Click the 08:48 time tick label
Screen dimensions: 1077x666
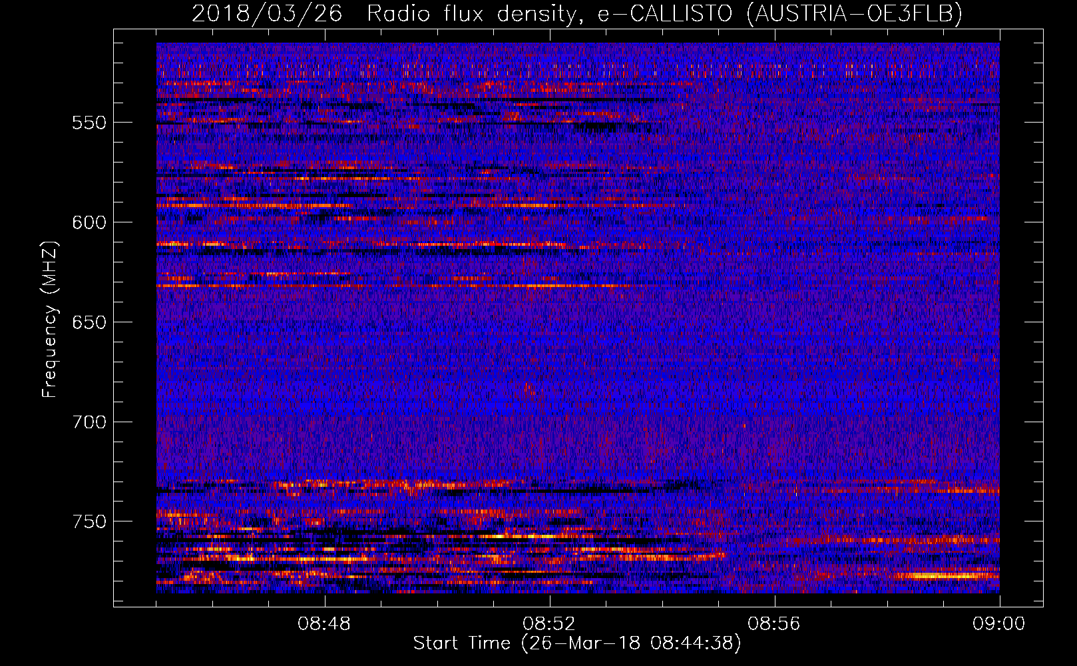point(324,624)
